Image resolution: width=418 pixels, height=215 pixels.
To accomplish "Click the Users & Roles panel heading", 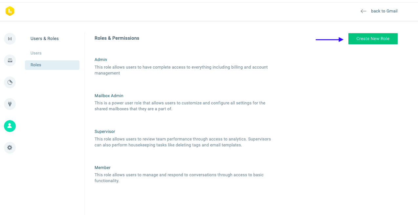I will (x=45, y=39).
